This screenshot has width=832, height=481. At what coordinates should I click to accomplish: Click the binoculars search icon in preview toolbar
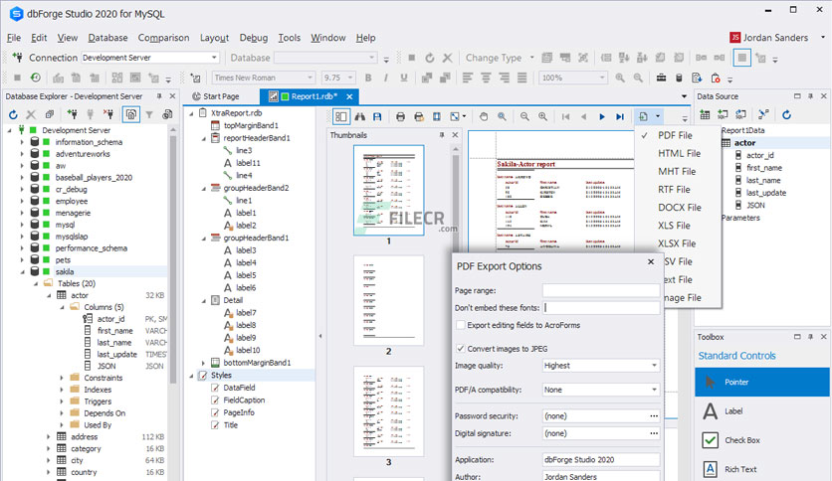359,116
